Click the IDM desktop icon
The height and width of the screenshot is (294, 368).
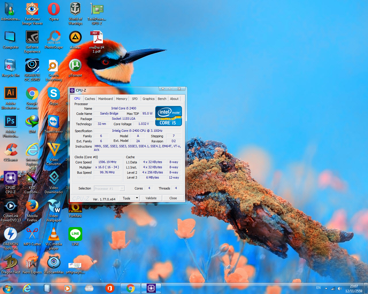click(32, 124)
